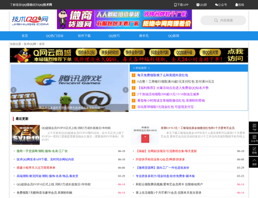
Task: Open 高端潮鞋/耐克阿迪 link
Action: coord(47,176)
